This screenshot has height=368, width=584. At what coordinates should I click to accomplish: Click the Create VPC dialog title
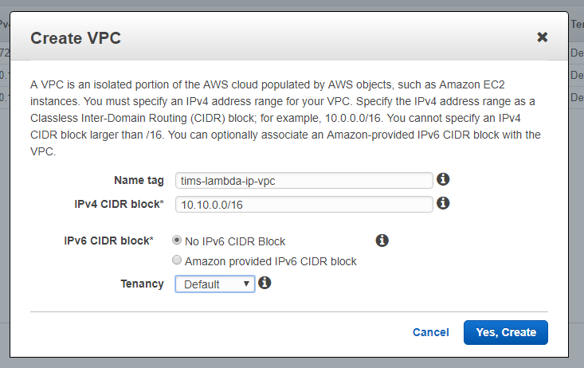(x=76, y=37)
